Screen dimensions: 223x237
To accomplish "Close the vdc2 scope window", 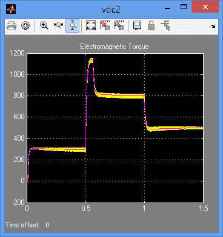I will point(205,7).
